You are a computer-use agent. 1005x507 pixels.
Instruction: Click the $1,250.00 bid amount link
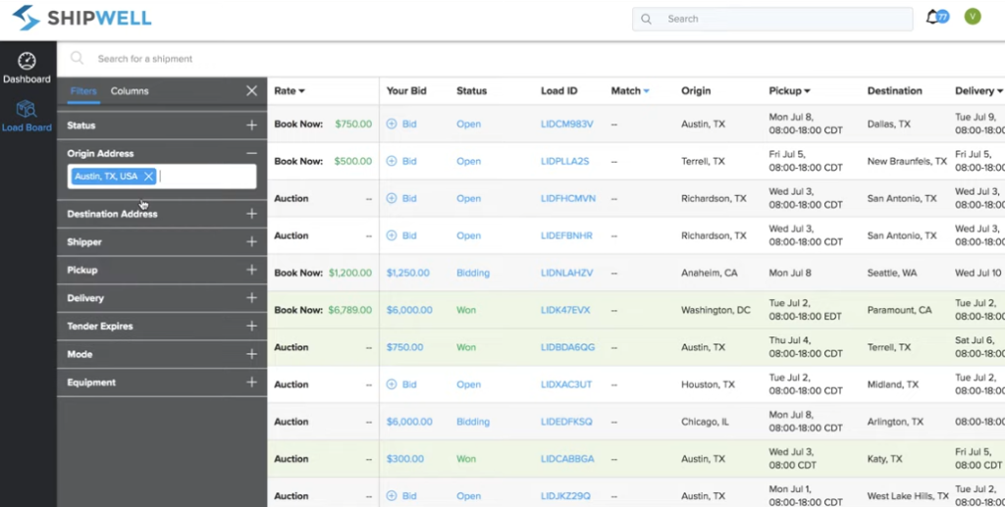[408, 273]
